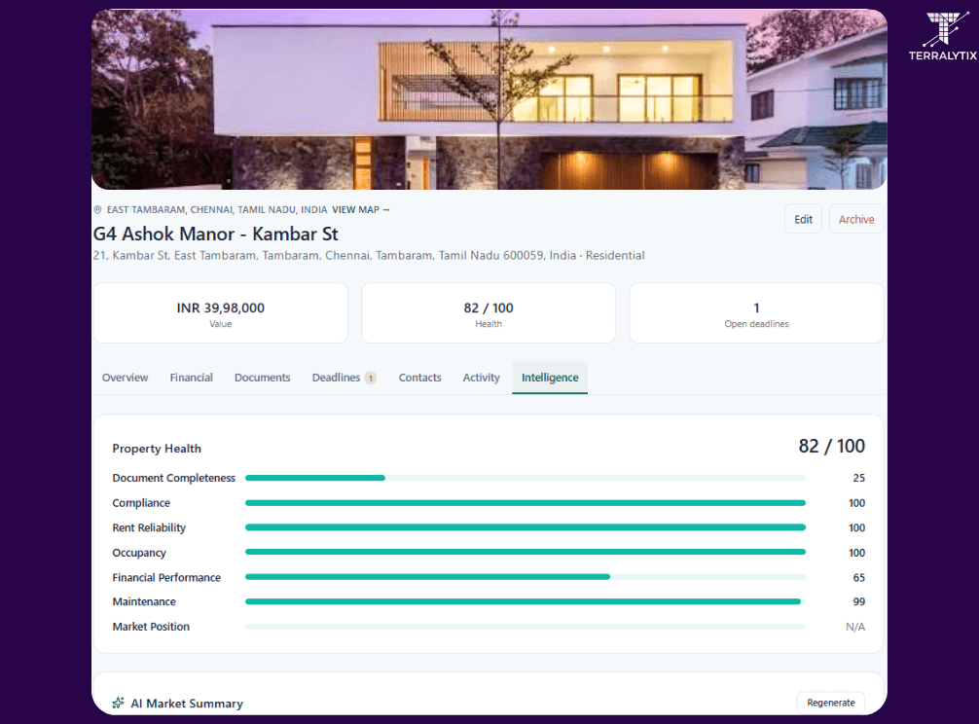Click the location pin icon beside East Tambaram
The image size is (979, 724).
[97, 210]
